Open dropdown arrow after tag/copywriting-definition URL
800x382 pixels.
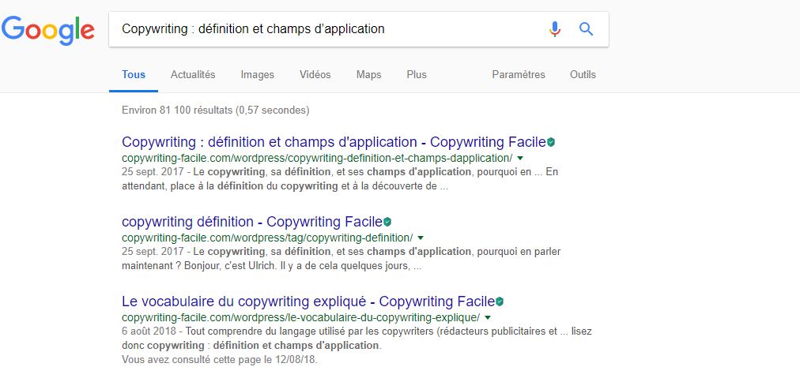[421, 238]
